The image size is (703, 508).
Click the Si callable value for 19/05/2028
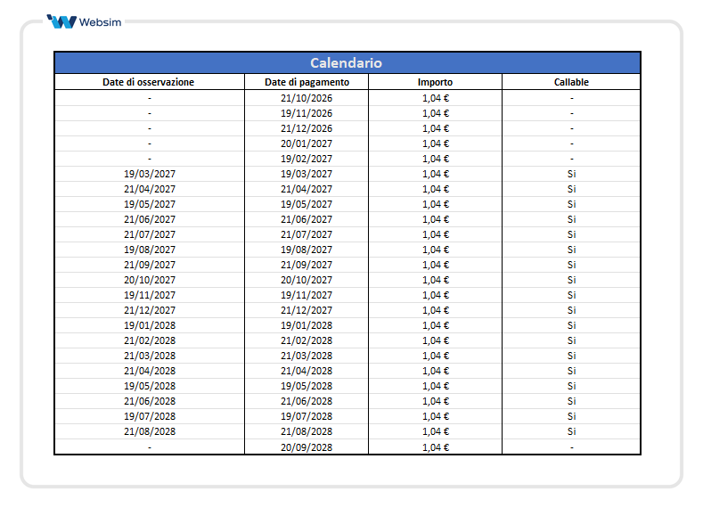point(572,386)
